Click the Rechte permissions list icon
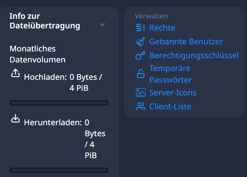This screenshot has height=177, width=247. point(141,28)
